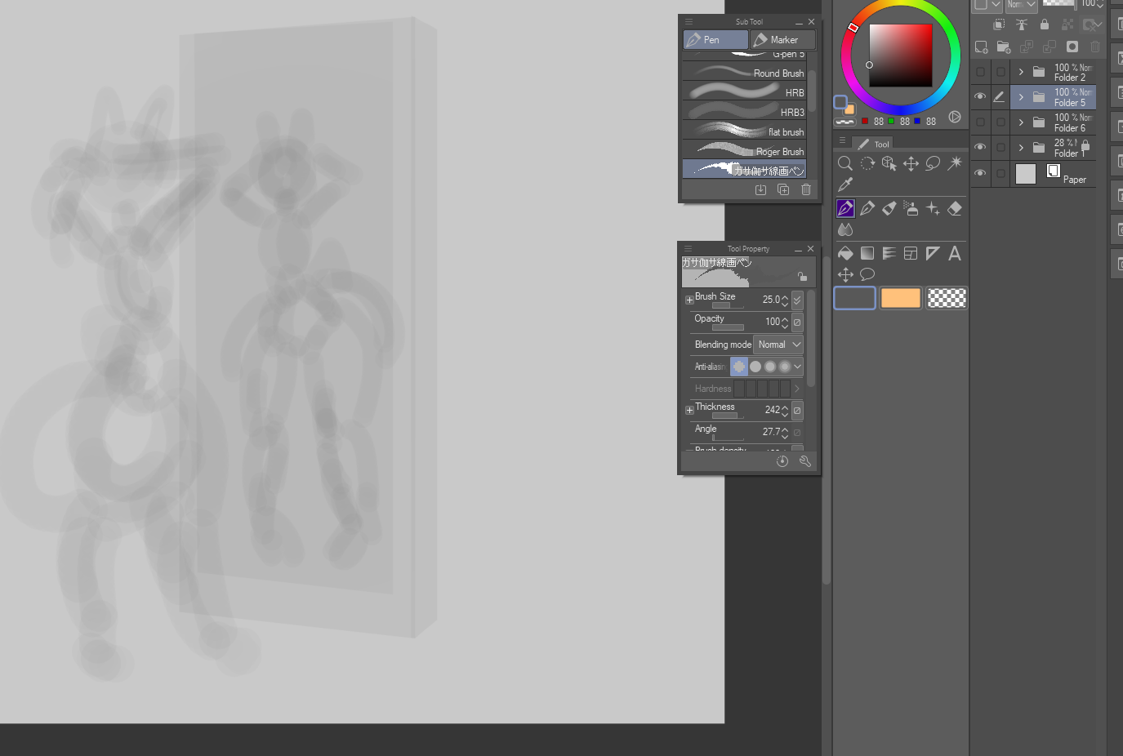Activate the Auto select magic wand tool
This screenshot has width=1123, height=756.
[x=954, y=163]
